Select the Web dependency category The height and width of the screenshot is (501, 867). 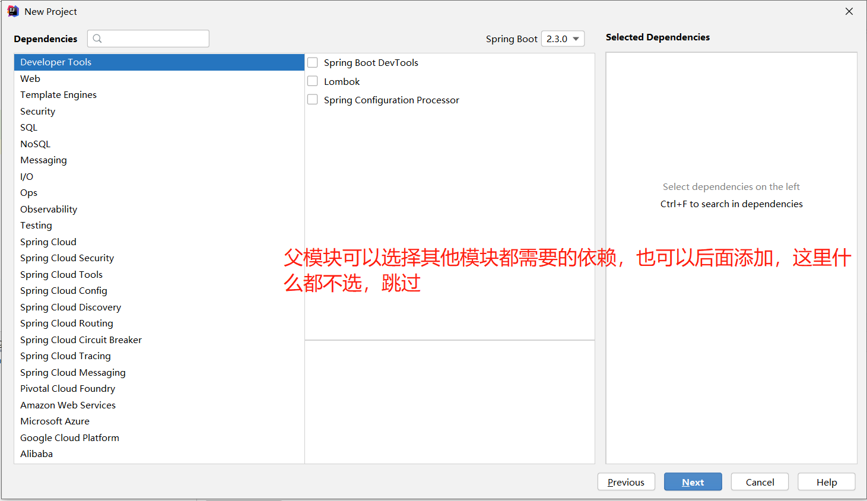tap(30, 78)
